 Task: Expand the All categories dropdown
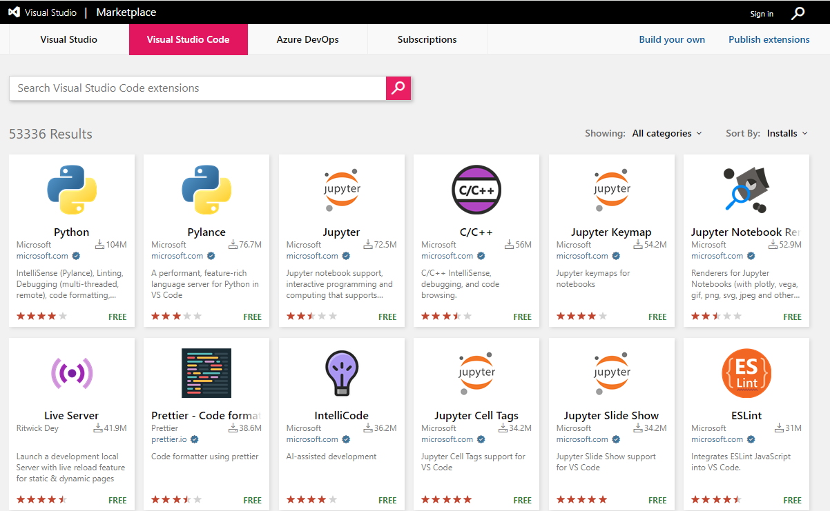pyautogui.click(x=667, y=134)
